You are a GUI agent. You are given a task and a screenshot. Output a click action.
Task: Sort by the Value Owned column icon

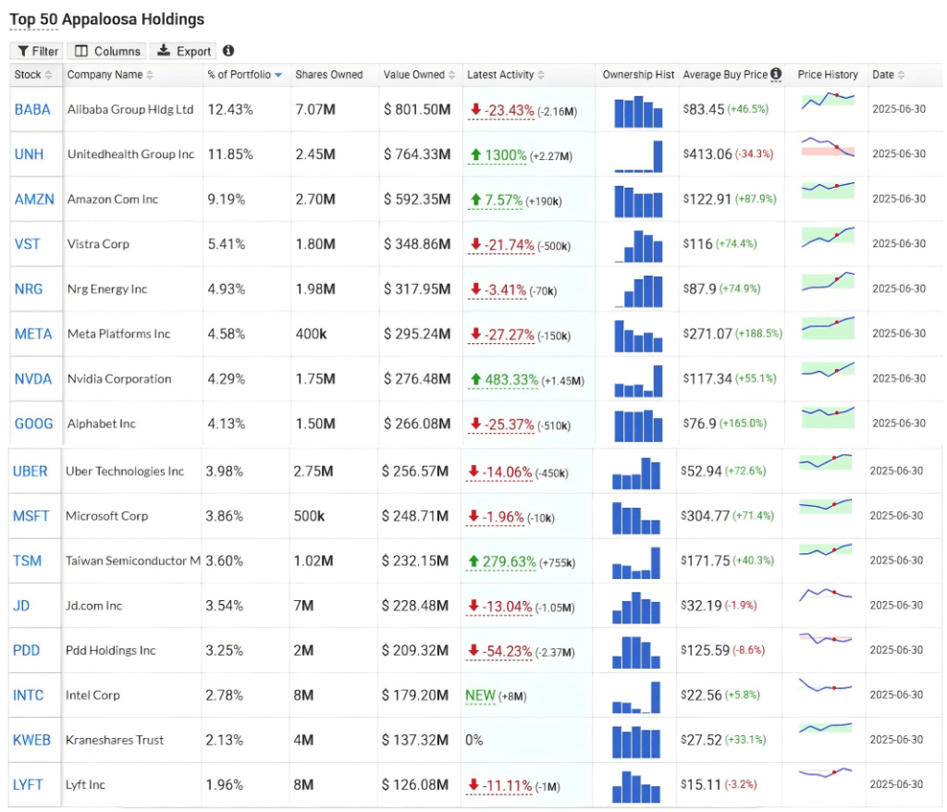click(x=453, y=75)
